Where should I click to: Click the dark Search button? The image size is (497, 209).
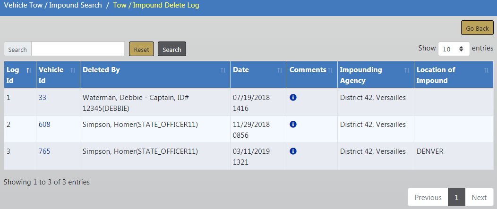172,50
